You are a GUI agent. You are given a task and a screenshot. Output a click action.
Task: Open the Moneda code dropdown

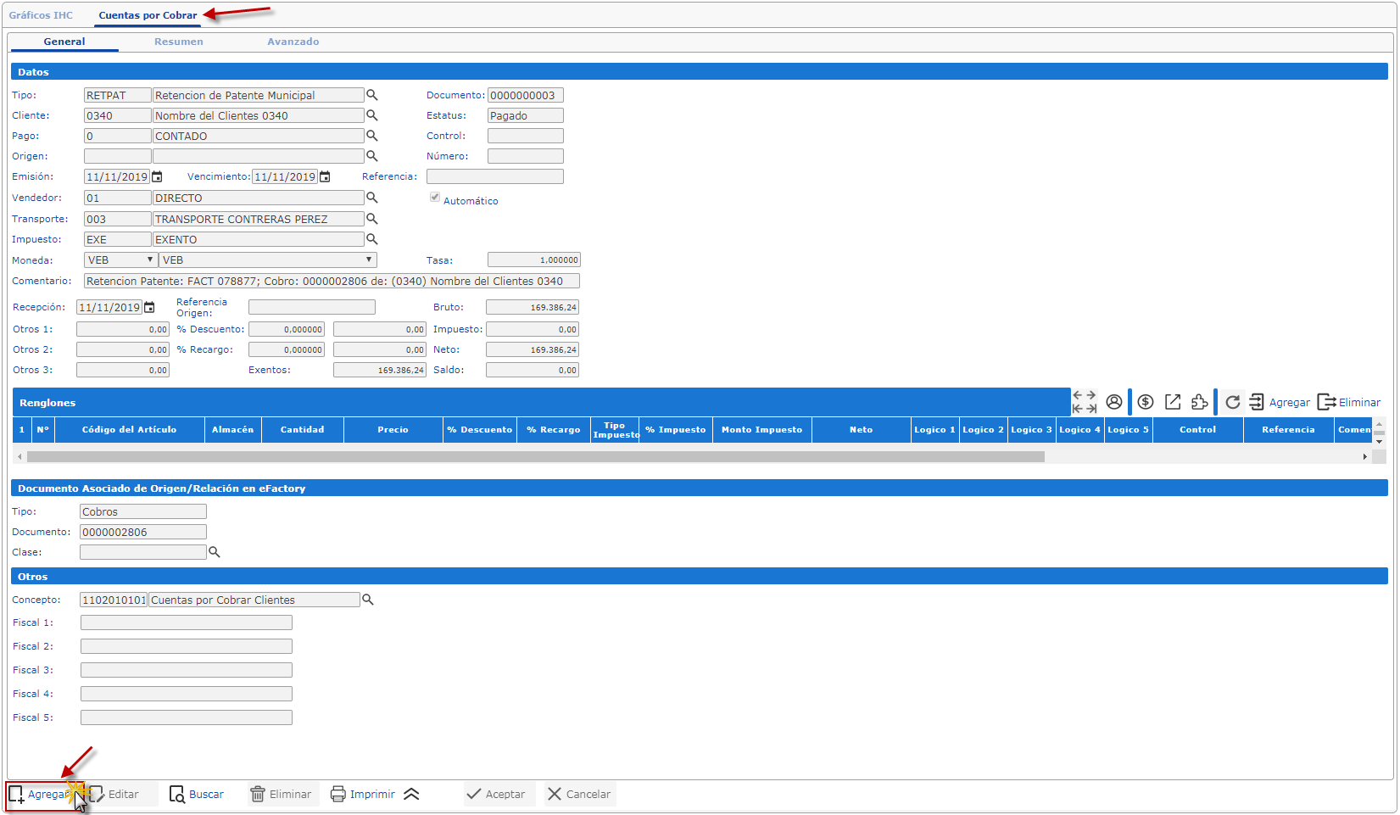[x=120, y=260]
